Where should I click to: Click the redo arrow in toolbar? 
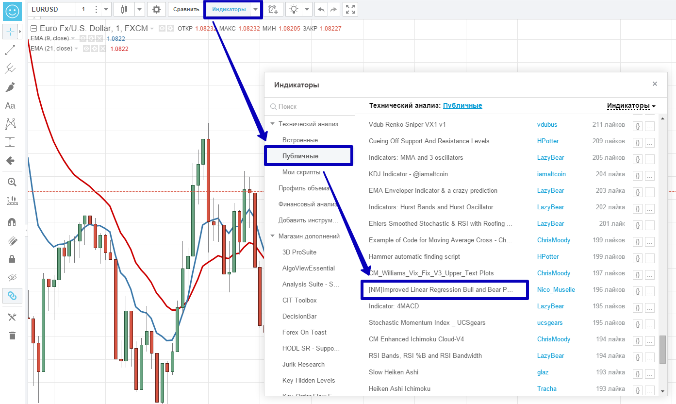[x=333, y=9]
